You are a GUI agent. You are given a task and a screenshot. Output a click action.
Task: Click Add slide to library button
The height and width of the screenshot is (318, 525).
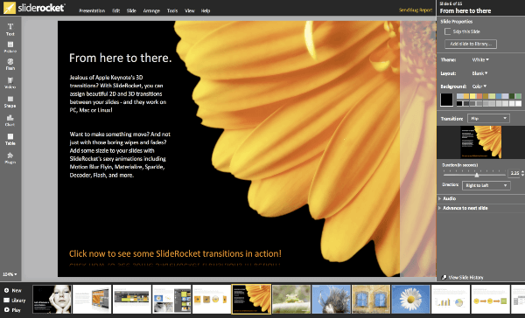[471, 44]
